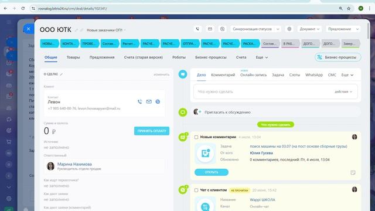Click the envelope email icon in deal header
Viewport: 375px width, 211px height.
point(210,29)
